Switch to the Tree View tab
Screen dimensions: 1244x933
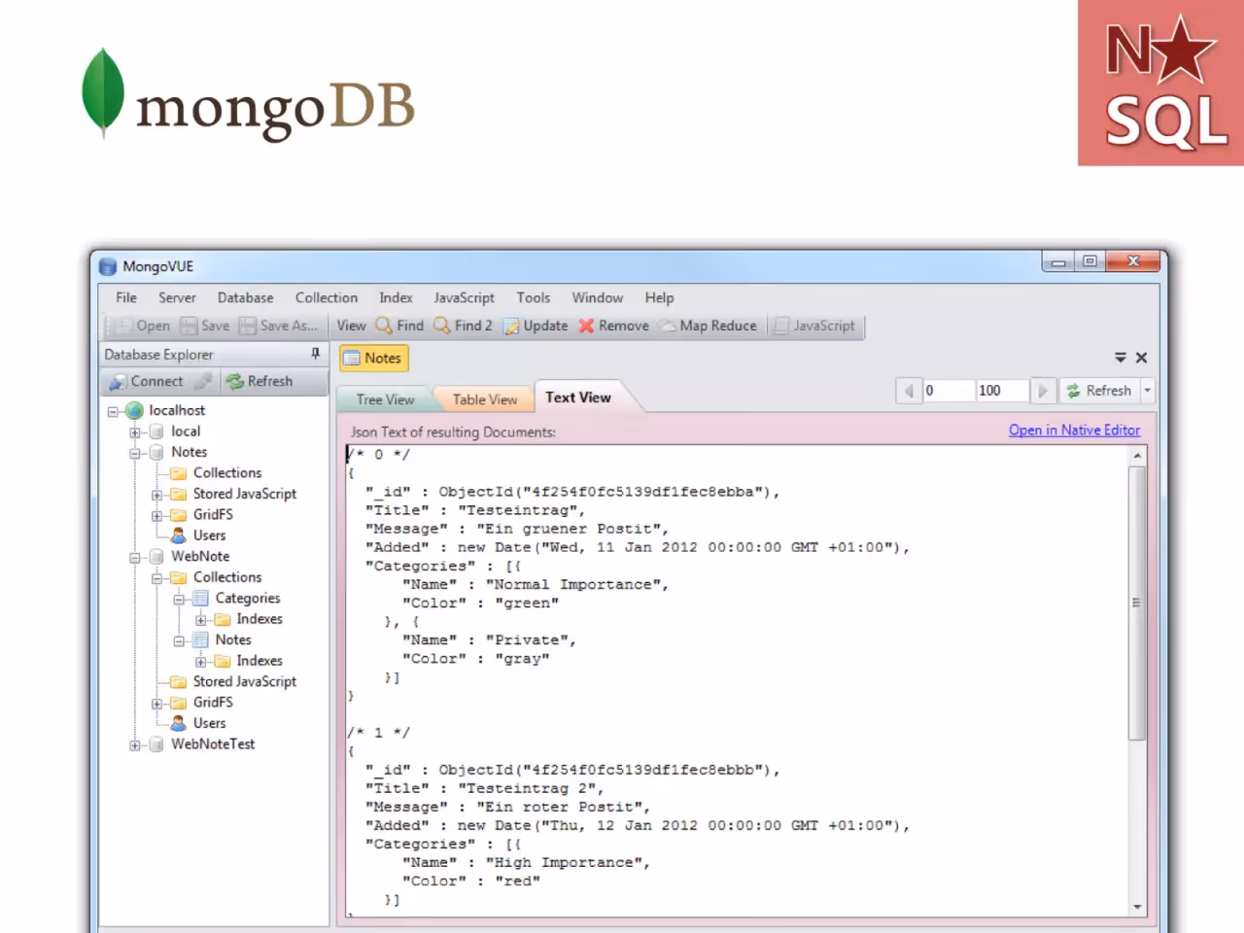click(385, 399)
